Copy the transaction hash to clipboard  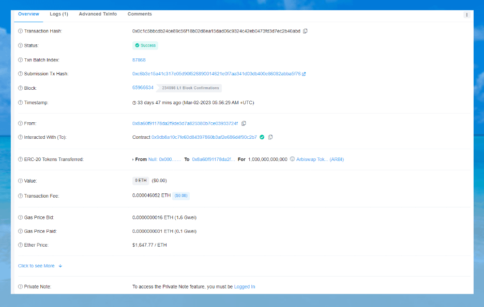pyautogui.click(x=305, y=31)
